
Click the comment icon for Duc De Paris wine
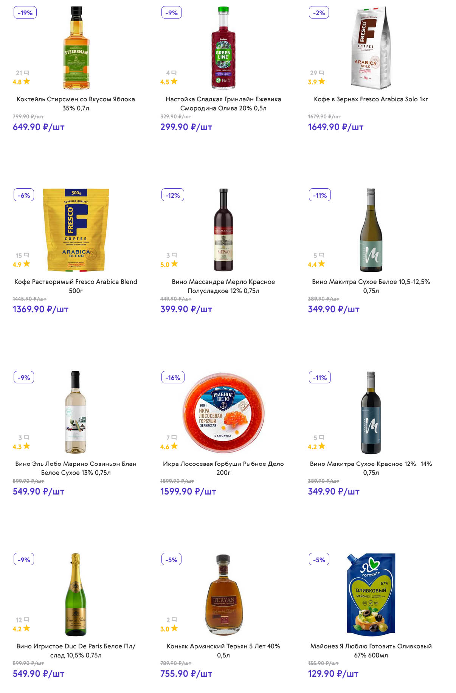pos(26,620)
